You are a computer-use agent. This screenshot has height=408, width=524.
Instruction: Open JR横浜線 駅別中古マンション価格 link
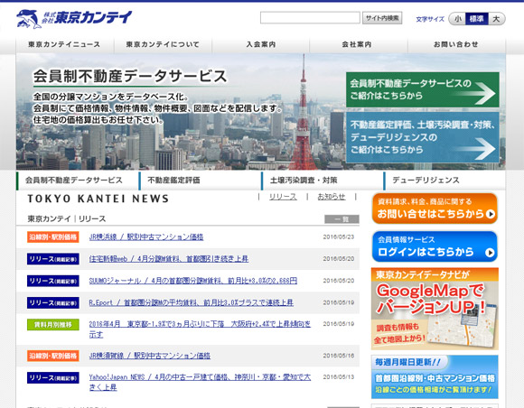coord(146,237)
